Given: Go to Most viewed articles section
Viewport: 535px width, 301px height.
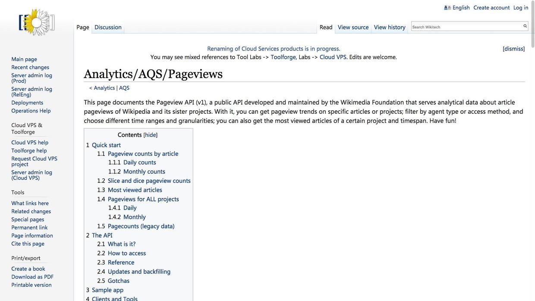Looking at the screenshot, I should tap(135, 190).
